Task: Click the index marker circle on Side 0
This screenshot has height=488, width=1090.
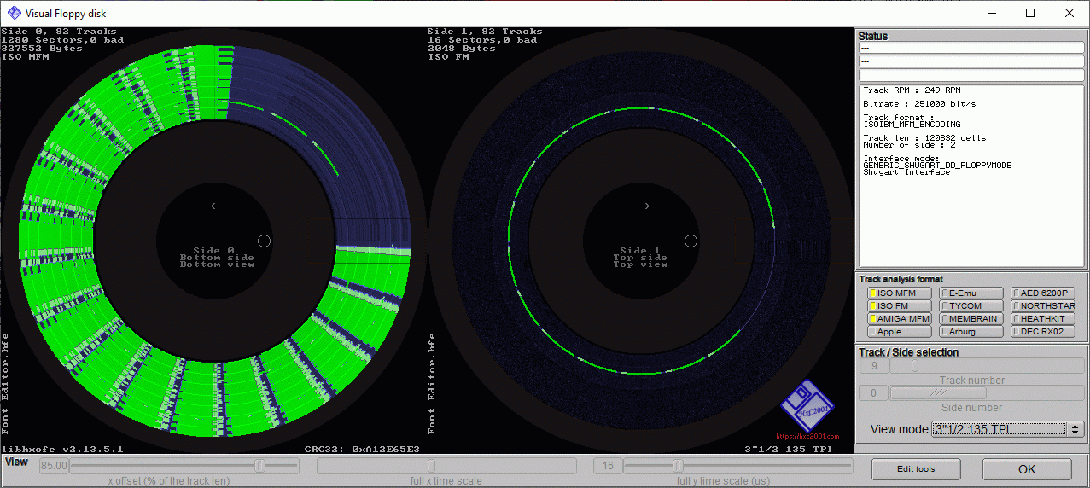Action: [264, 241]
